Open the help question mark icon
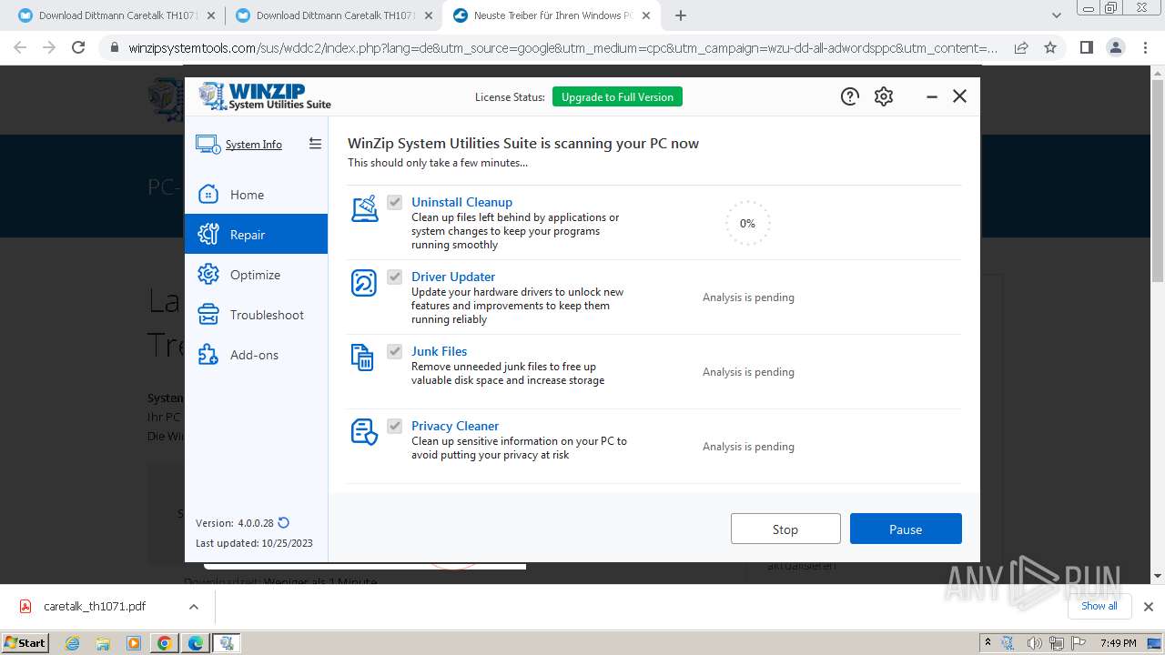The width and height of the screenshot is (1165, 655). coord(850,96)
